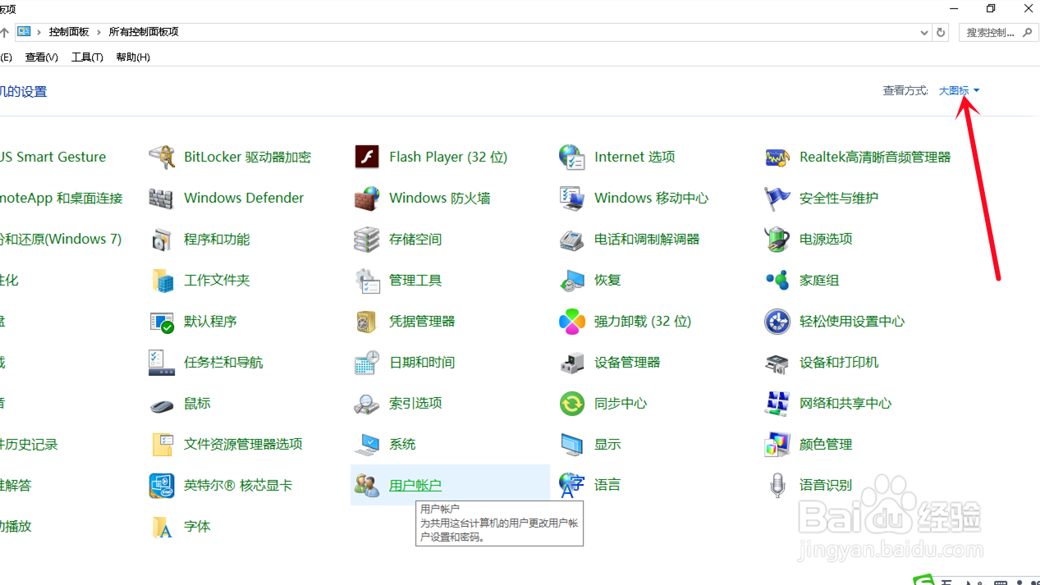The image size is (1040, 585).
Task: Open the 管理工具 icon
Action: click(x=367, y=280)
